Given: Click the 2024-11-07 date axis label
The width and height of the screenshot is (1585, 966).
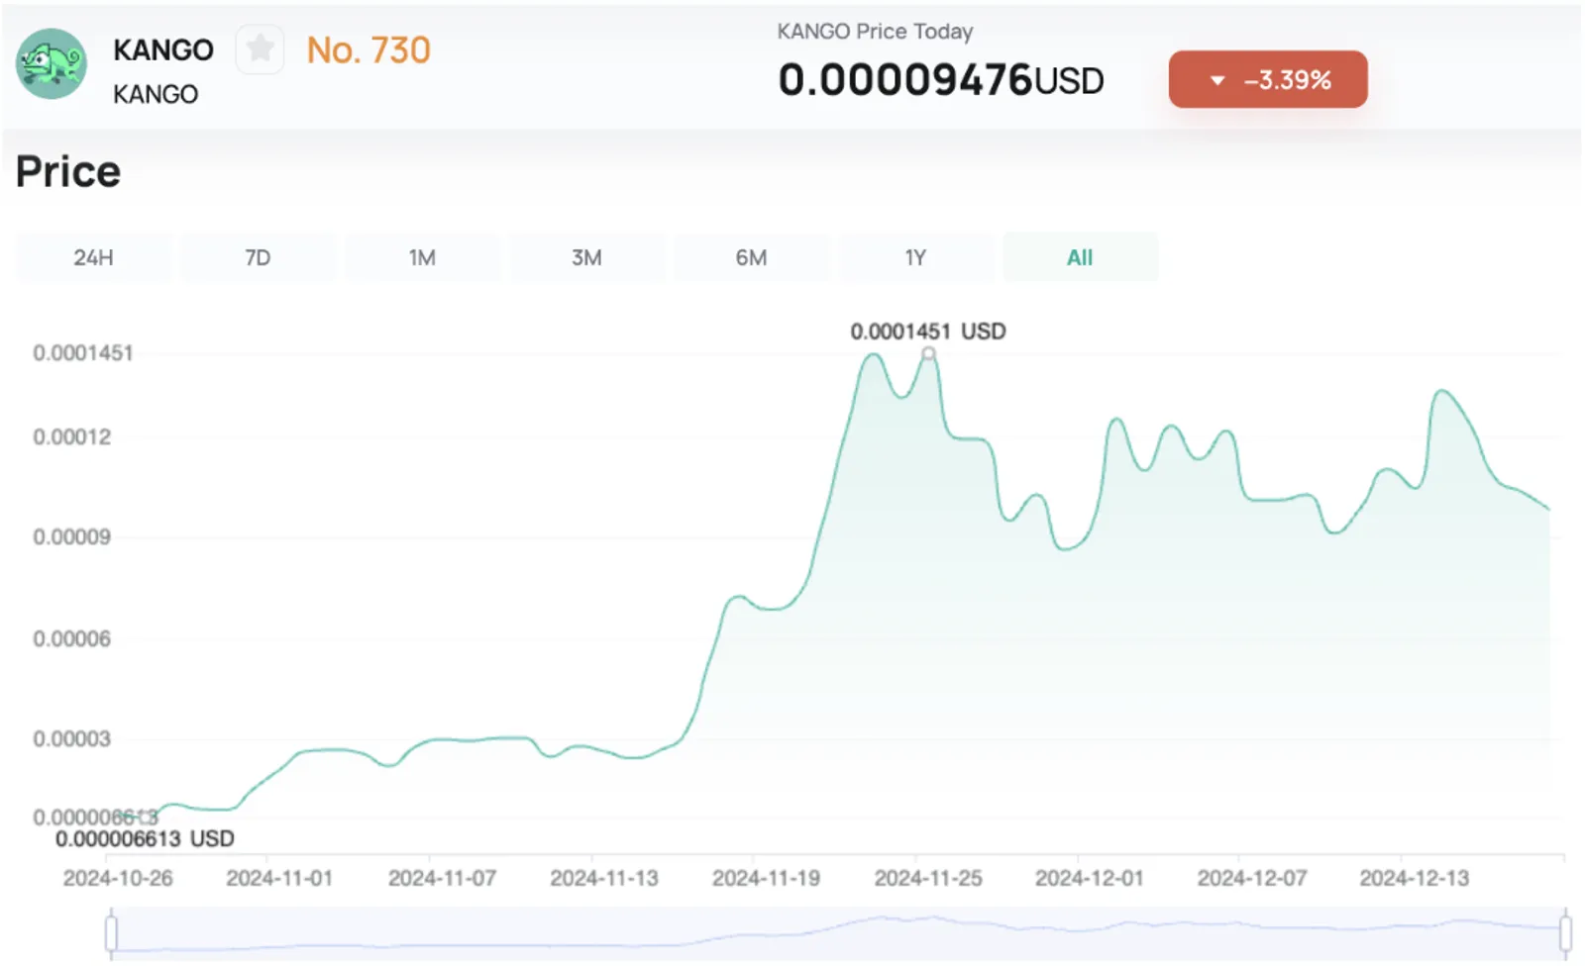Looking at the screenshot, I should click(x=442, y=878).
